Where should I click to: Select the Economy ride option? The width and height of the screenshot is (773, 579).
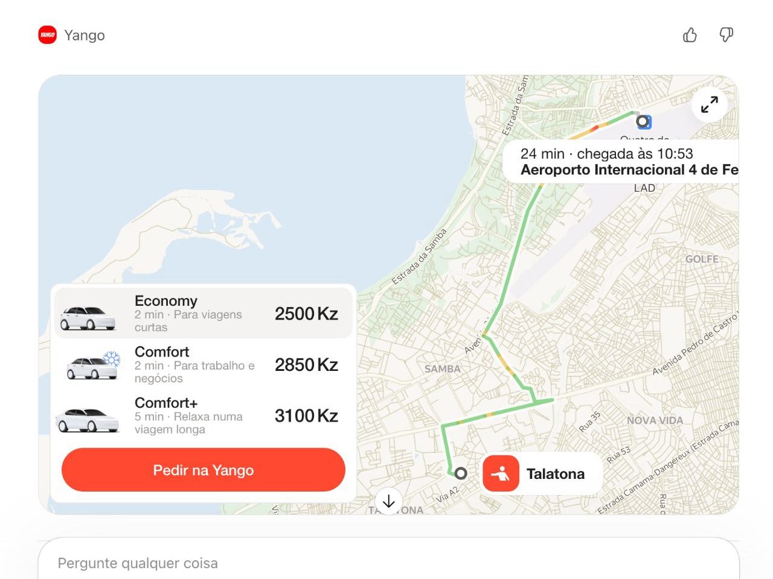204,314
